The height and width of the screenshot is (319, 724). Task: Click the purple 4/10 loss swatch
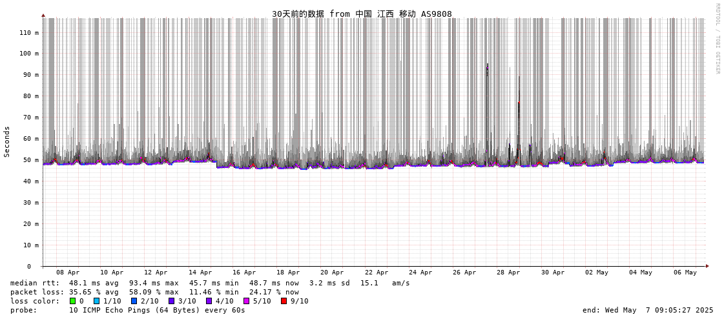pos(209,301)
